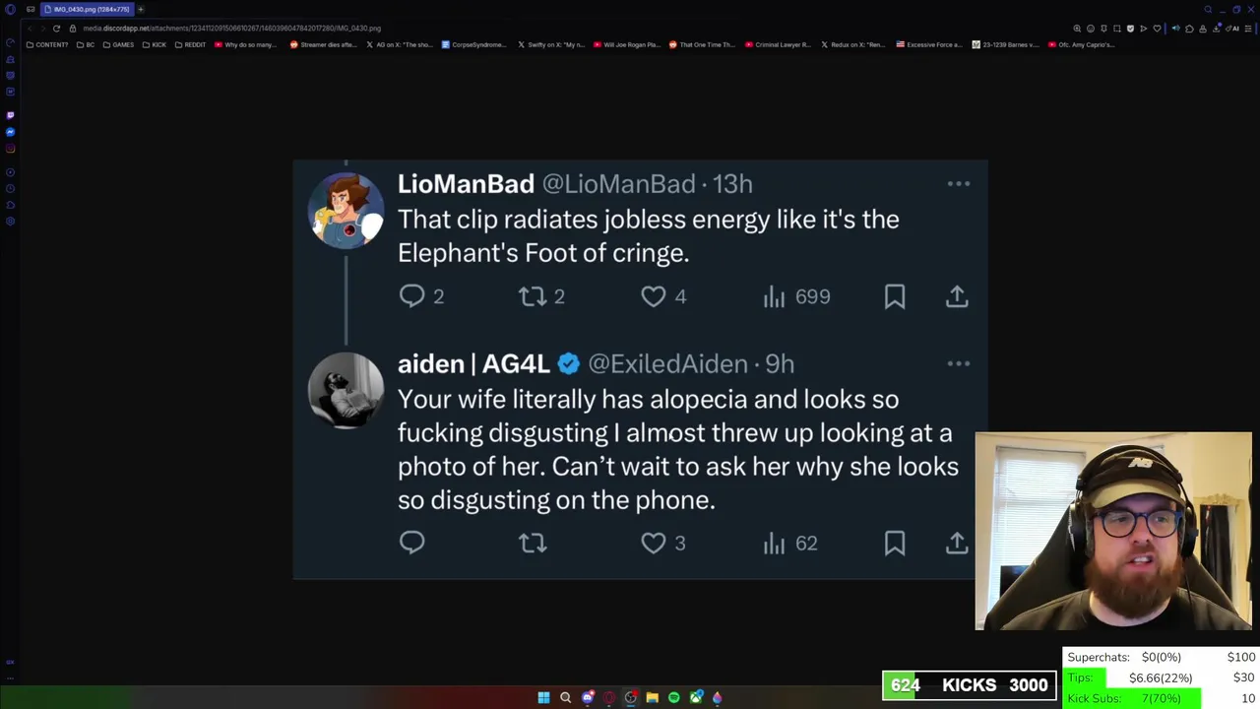
Task: Click the share icon on aiden's tweet
Action: pyautogui.click(x=957, y=543)
